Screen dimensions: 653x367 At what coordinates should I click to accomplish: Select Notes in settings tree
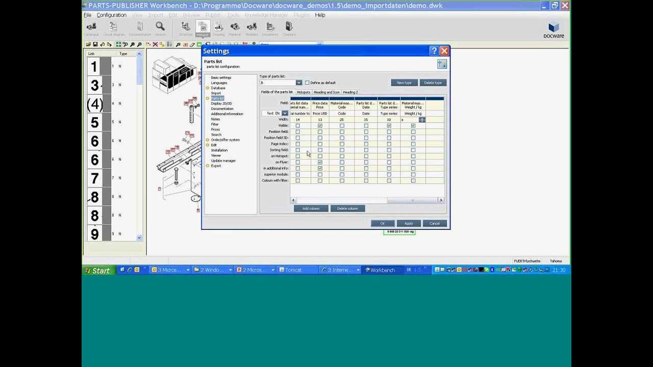215,119
